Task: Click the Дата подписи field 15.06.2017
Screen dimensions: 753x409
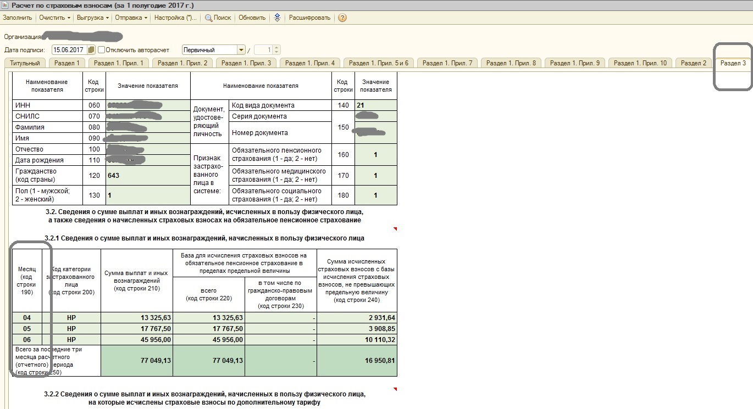Action: pyautogui.click(x=69, y=50)
